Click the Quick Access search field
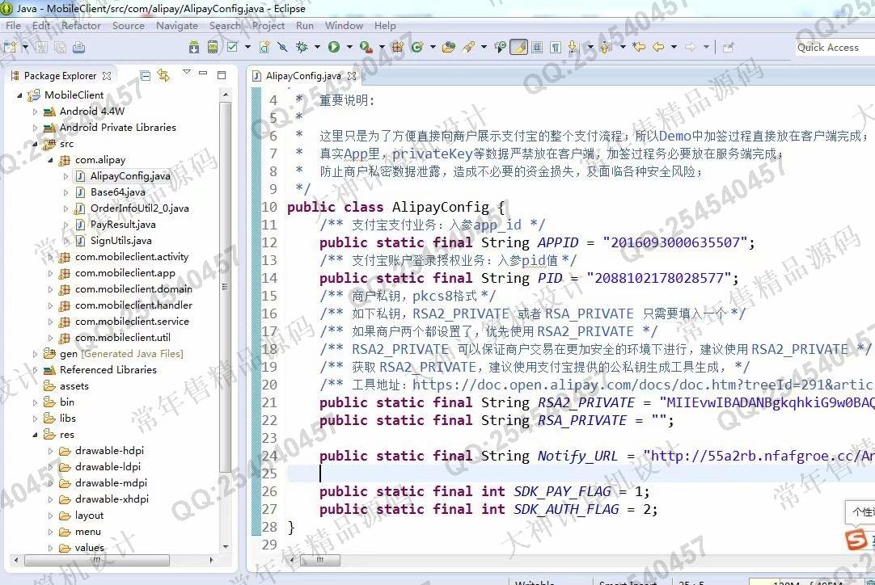The height and width of the screenshot is (585, 875). [835, 48]
